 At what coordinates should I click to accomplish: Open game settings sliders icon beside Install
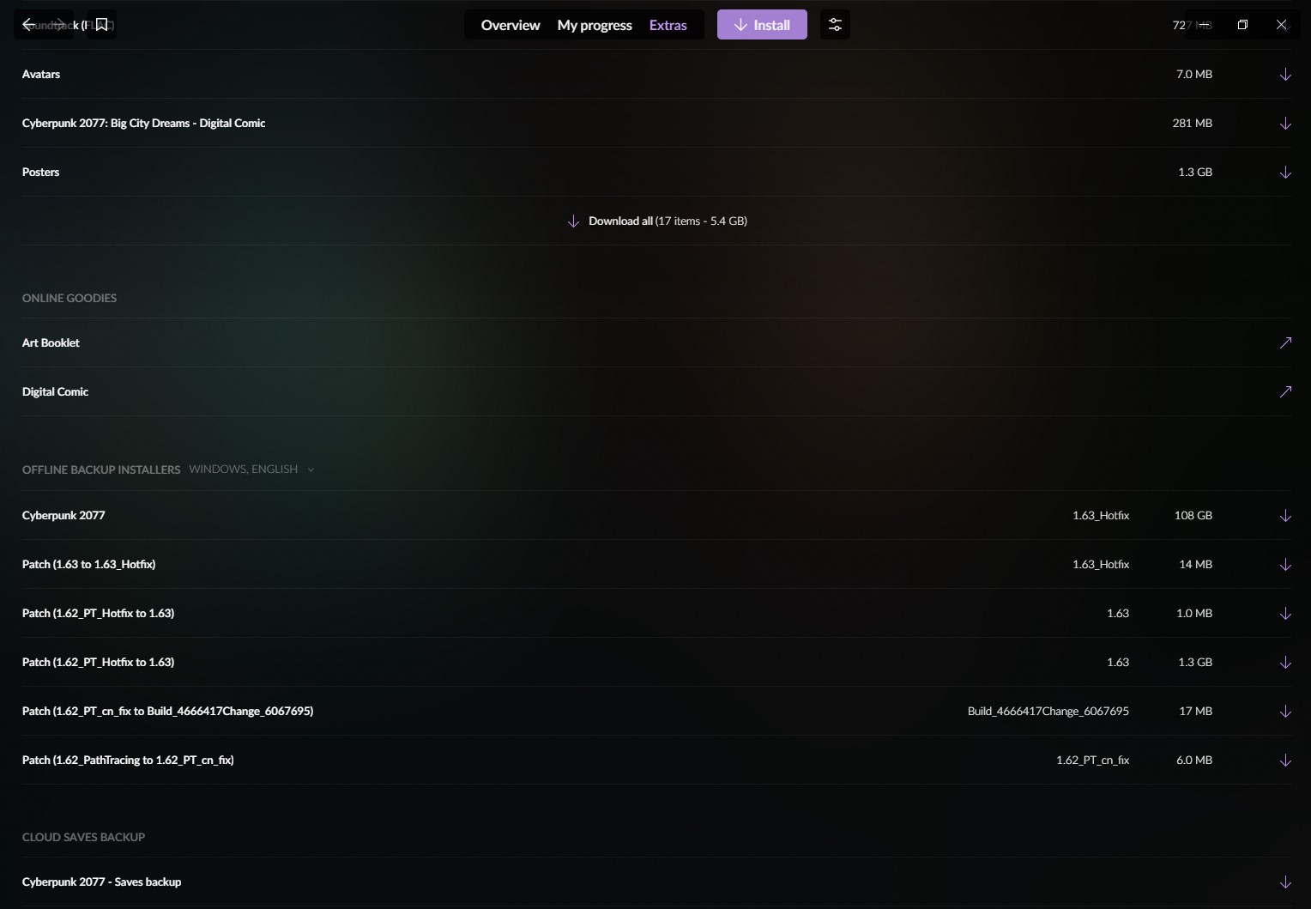[x=835, y=25]
